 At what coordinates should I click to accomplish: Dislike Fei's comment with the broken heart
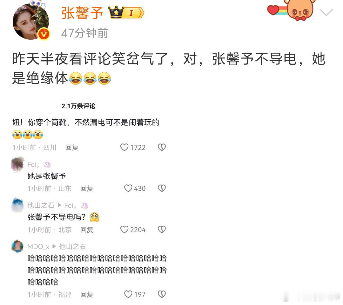pos(162,188)
